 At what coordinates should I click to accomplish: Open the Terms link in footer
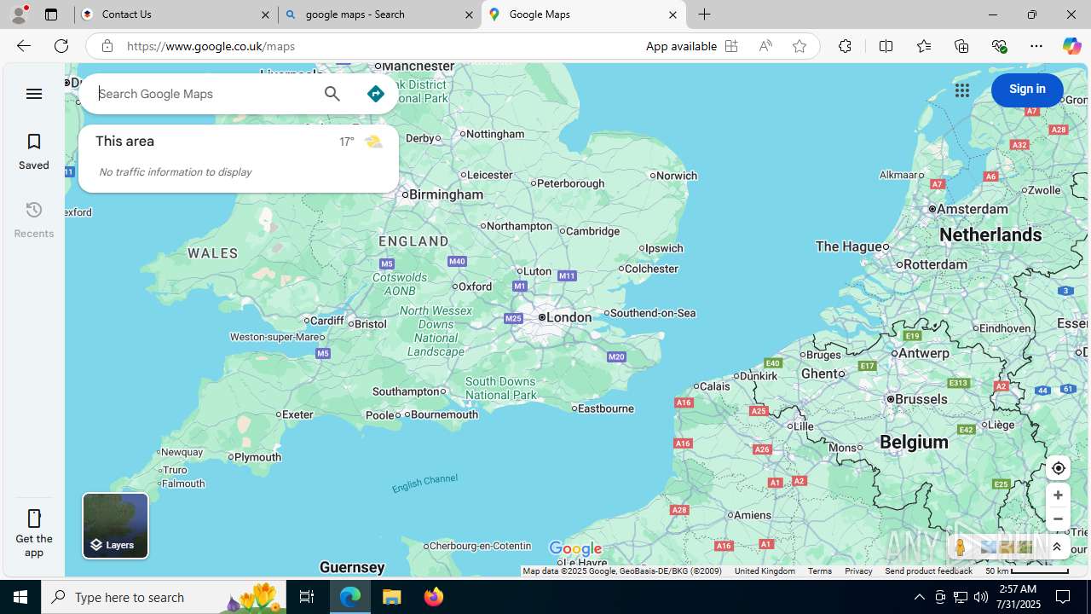click(x=819, y=571)
